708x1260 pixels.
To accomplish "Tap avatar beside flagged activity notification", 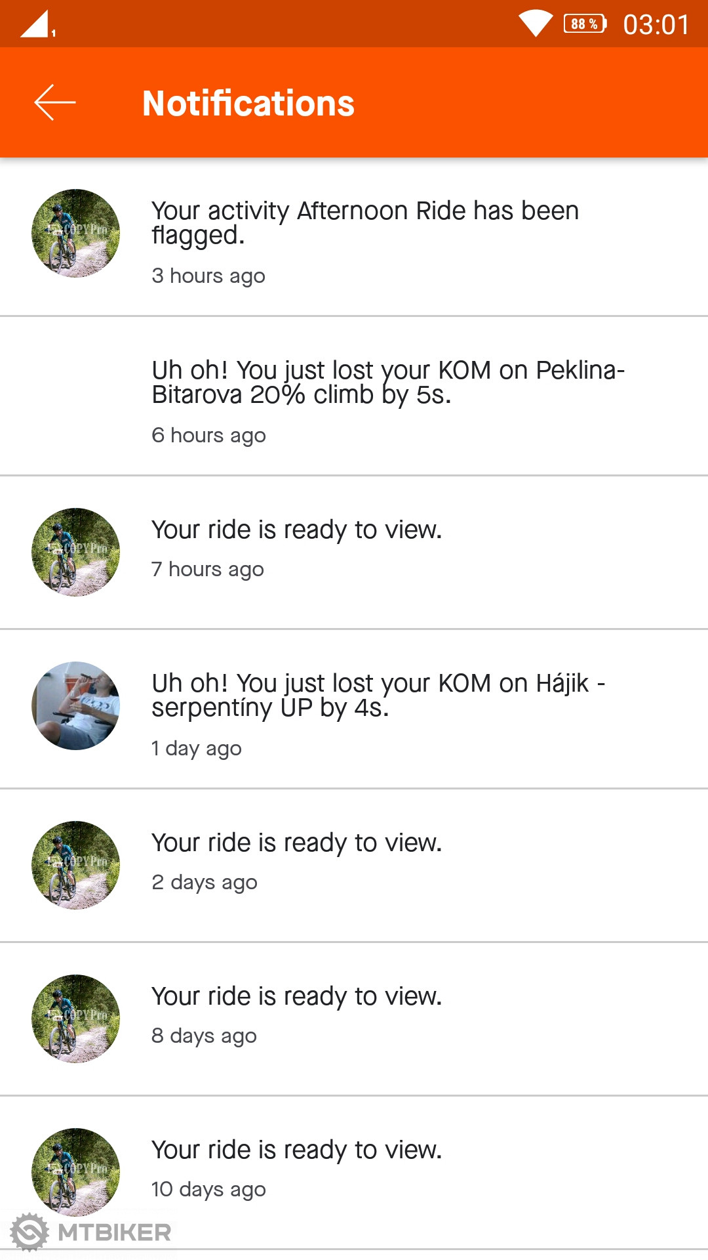I will [x=75, y=234].
